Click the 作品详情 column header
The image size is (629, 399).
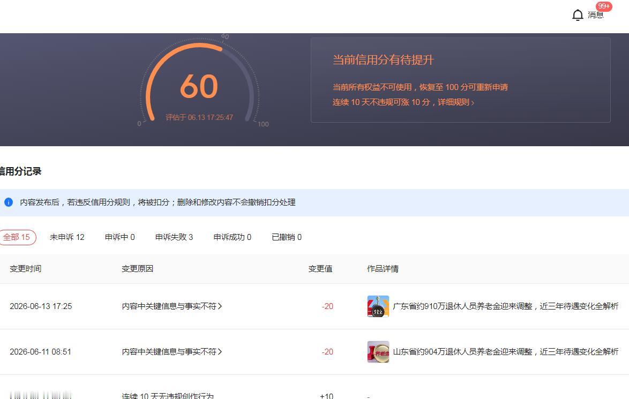click(383, 269)
